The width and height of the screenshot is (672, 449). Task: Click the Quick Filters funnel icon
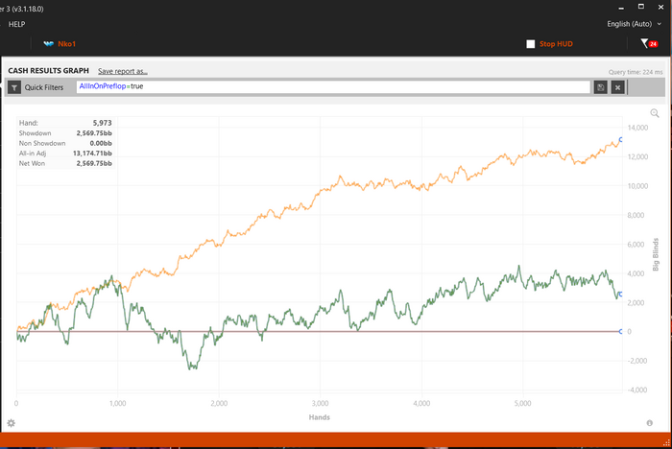pos(14,87)
